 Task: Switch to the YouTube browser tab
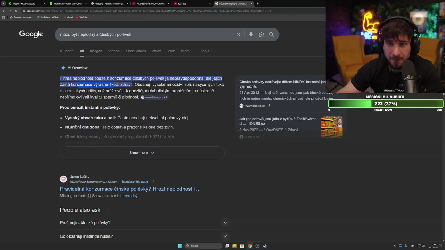(192, 3)
